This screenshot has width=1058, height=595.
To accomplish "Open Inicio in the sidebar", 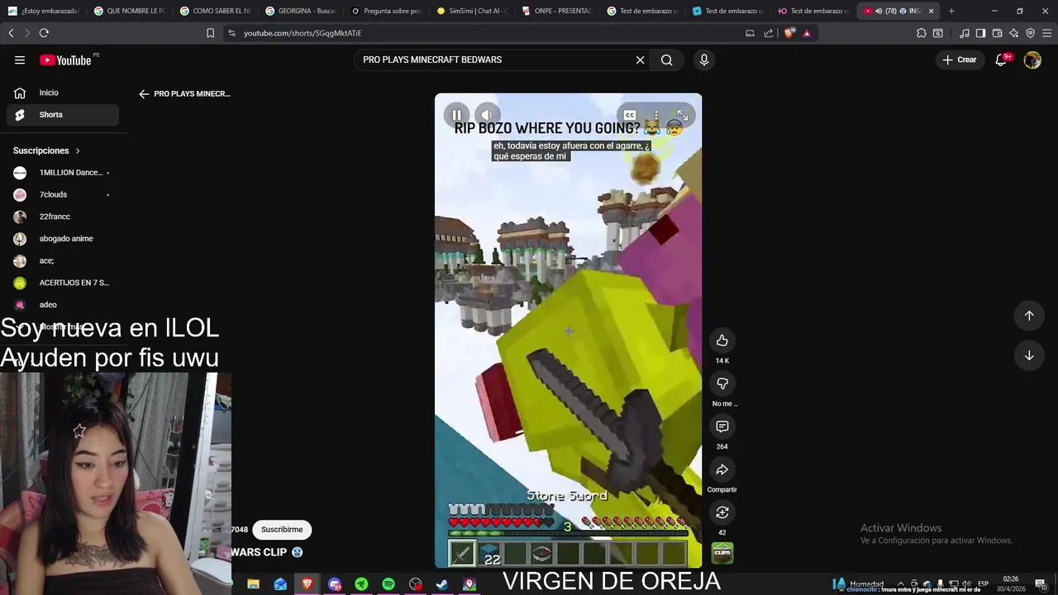I will pyautogui.click(x=62, y=93).
